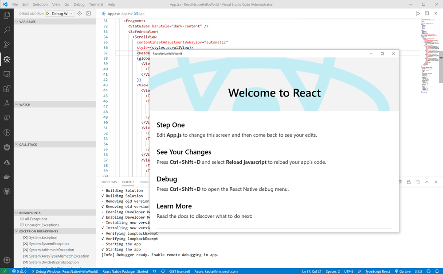443x274 pixels.
Task: Toggle System.DivideByZeroException breakpoint
Action: pyautogui.click(x=25, y=262)
